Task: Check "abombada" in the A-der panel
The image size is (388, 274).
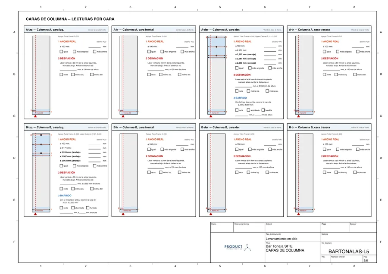Action: click(248, 110)
